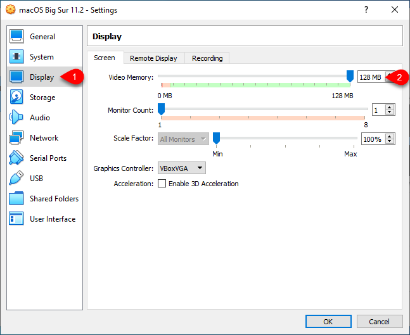Select the Audio speaker icon
The width and height of the screenshot is (410, 335).
(x=16, y=117)
